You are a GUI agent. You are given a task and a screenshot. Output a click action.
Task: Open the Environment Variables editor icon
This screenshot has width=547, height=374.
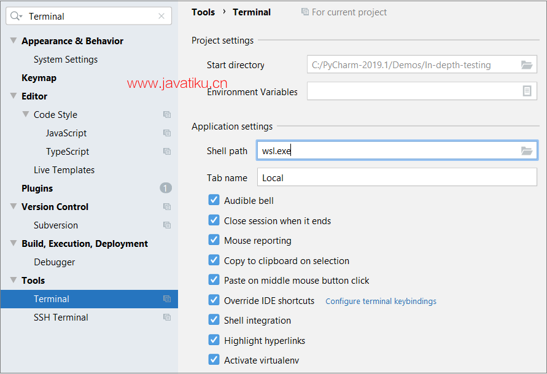[x=527, y=91]
